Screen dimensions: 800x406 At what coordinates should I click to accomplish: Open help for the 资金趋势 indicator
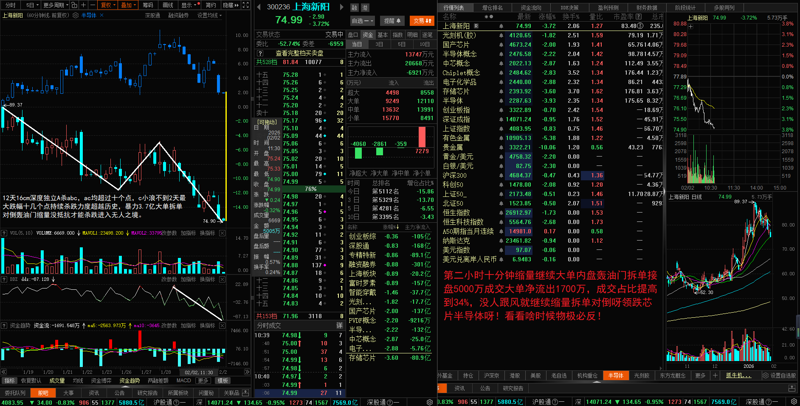[4, 325]
